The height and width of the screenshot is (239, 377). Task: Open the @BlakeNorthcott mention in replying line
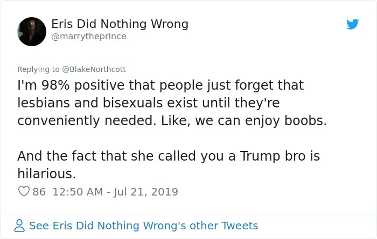point(94,69)
